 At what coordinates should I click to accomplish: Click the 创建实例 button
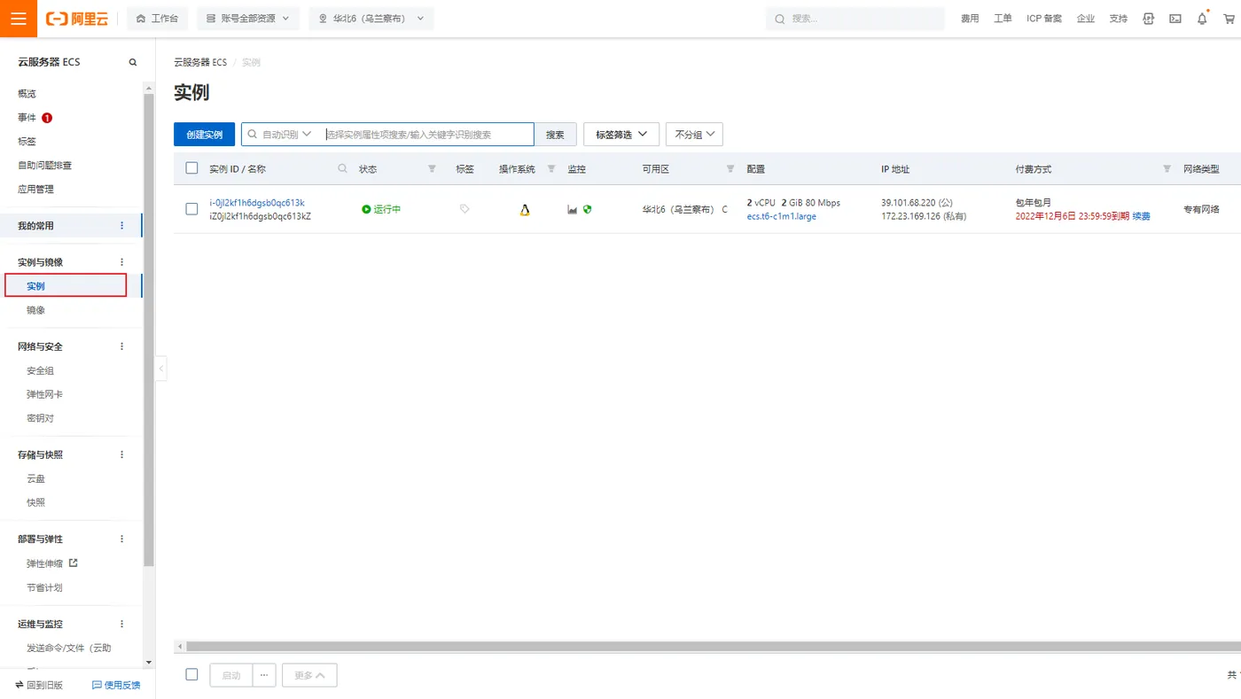[x=204, y=135]
